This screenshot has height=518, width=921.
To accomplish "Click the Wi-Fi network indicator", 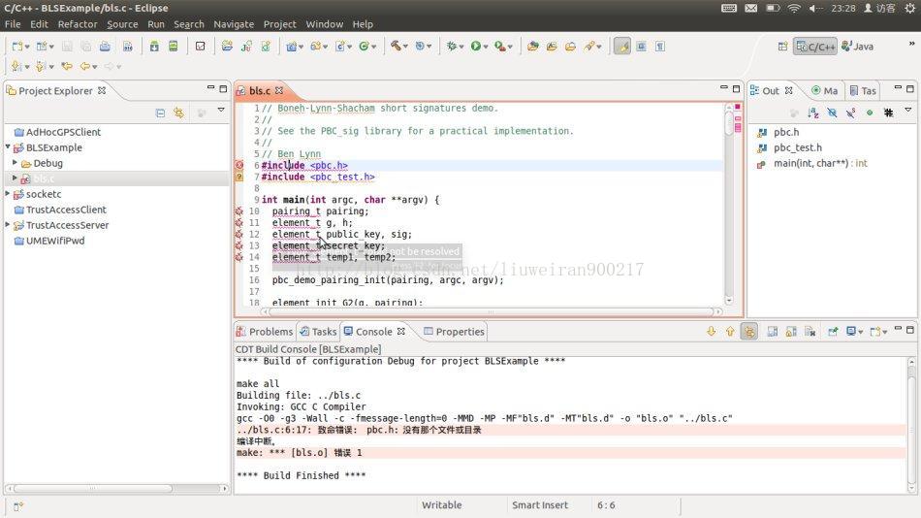I will 794,8.
